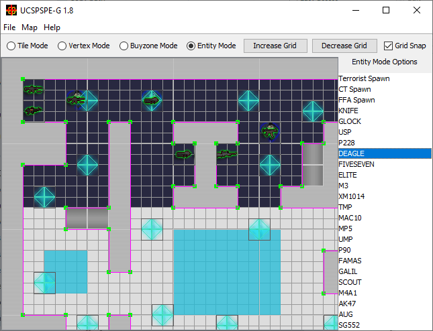
Task: Select armed player spawn entity right of center enclosure
Action: (x=270, y=132)
